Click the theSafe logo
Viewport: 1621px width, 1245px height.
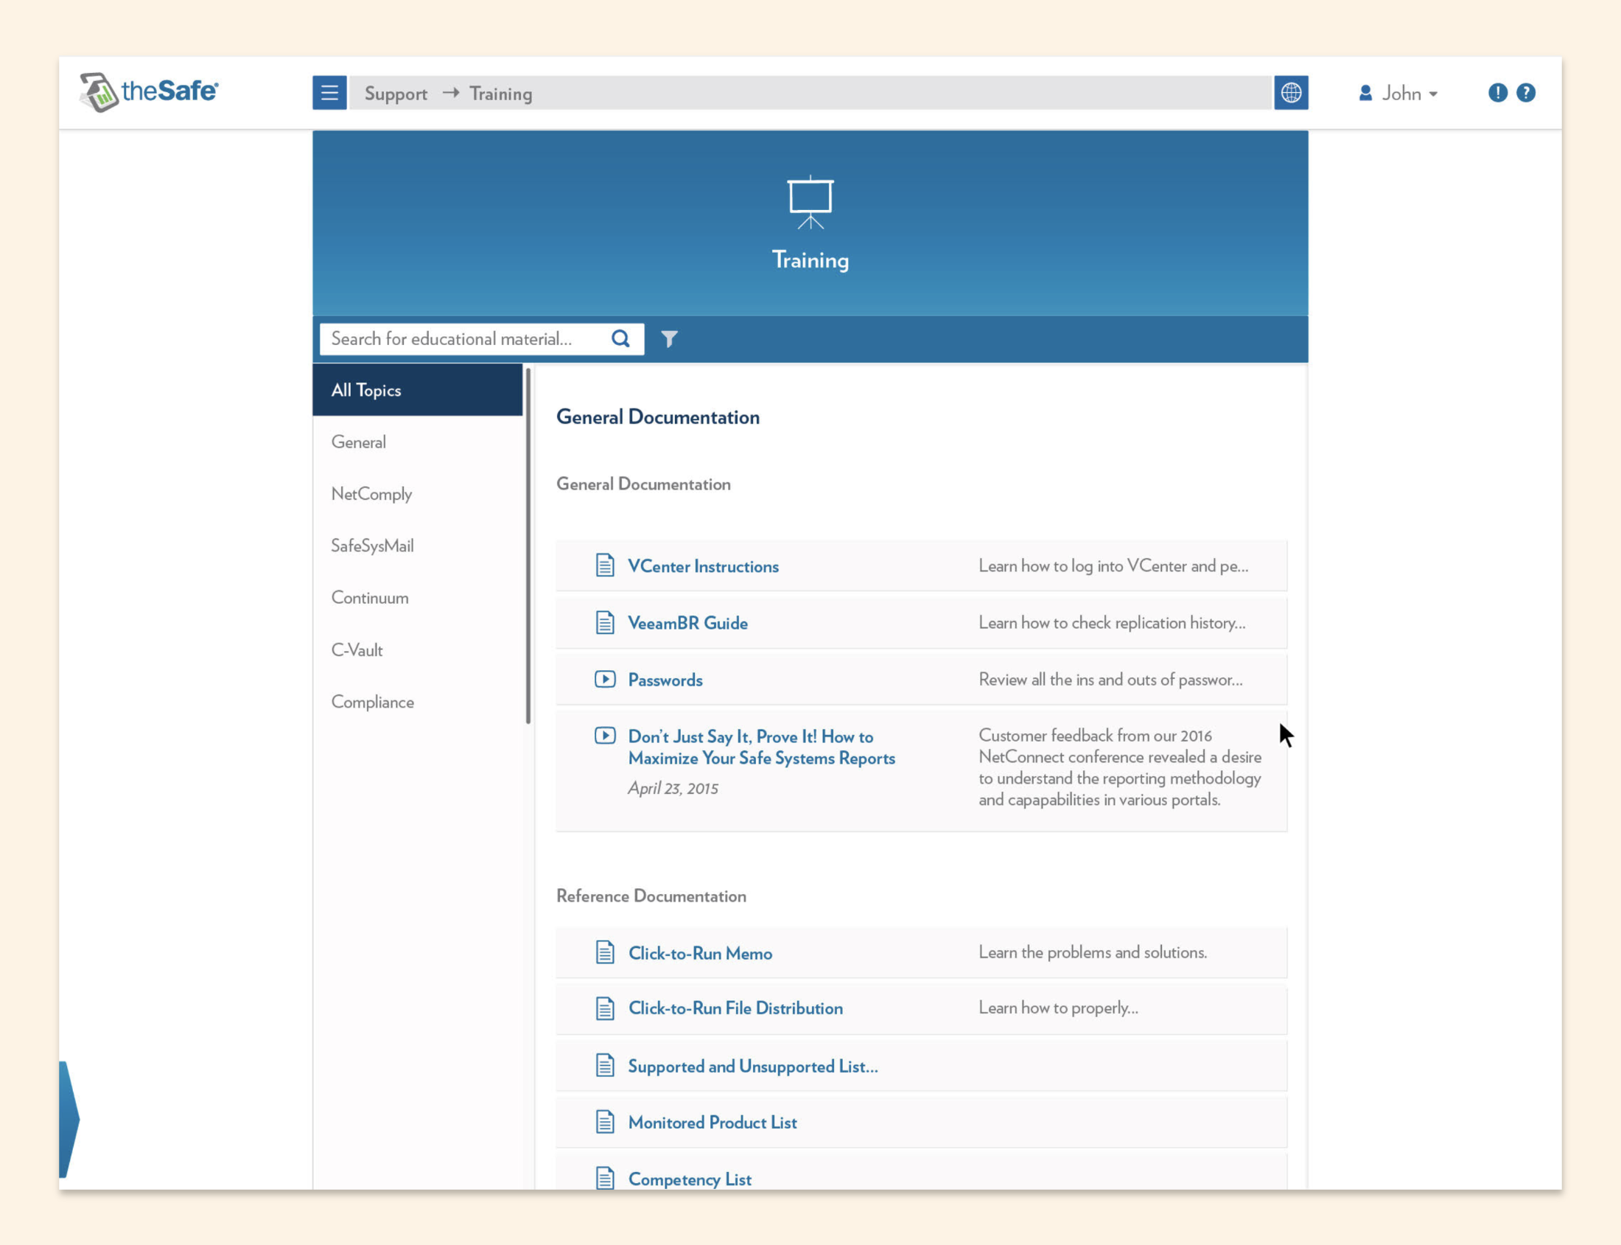[x=149, y=93]
